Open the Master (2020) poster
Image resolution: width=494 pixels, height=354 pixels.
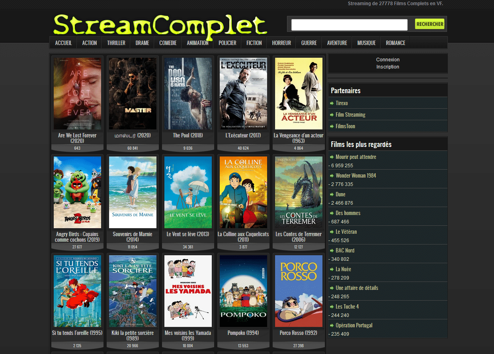(133, 94)
